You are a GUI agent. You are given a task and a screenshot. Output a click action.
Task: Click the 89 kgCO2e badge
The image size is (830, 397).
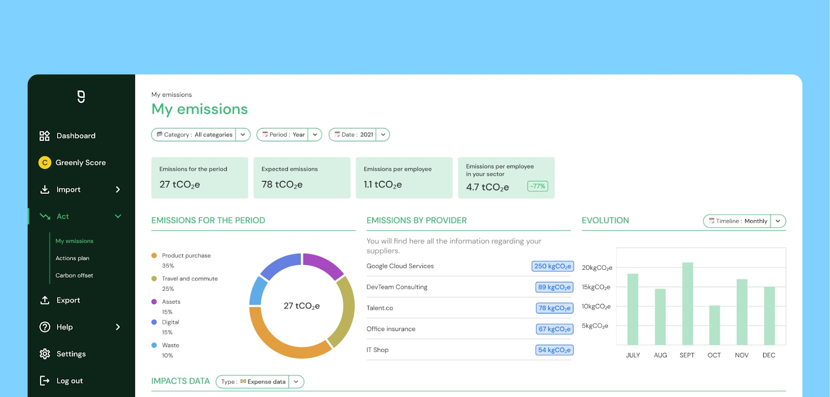pos(555,287)
